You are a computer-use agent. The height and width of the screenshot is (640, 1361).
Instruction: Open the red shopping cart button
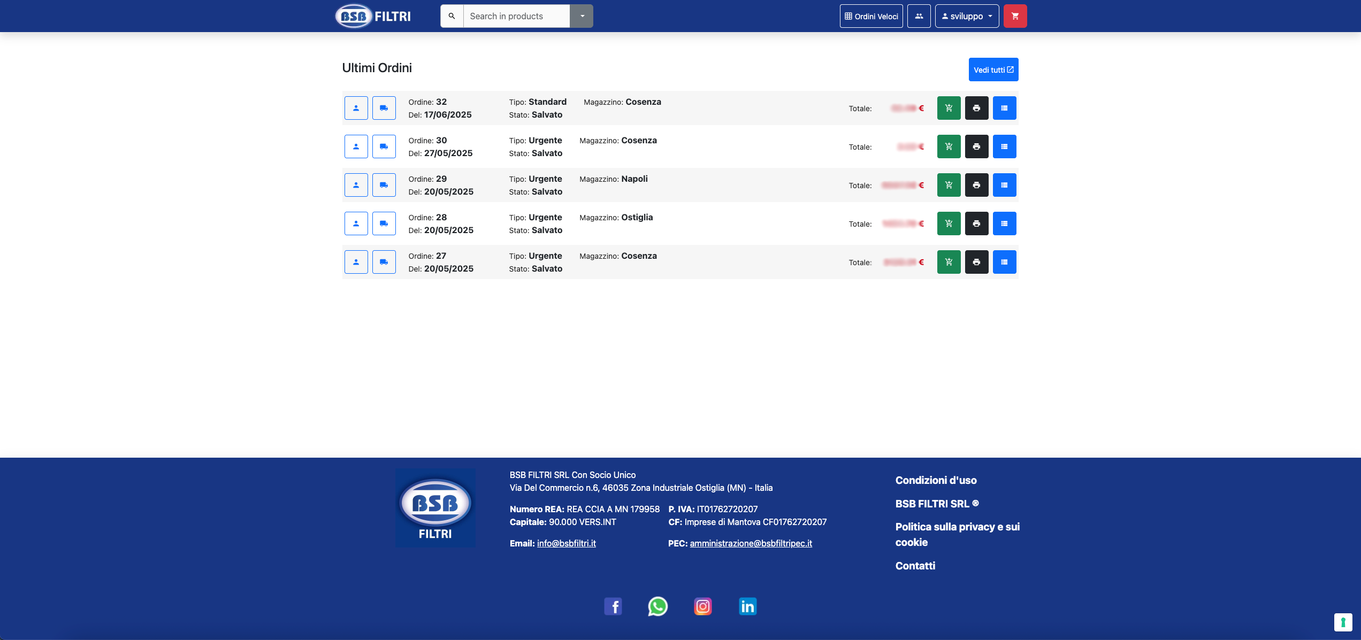coord(1015,16)
